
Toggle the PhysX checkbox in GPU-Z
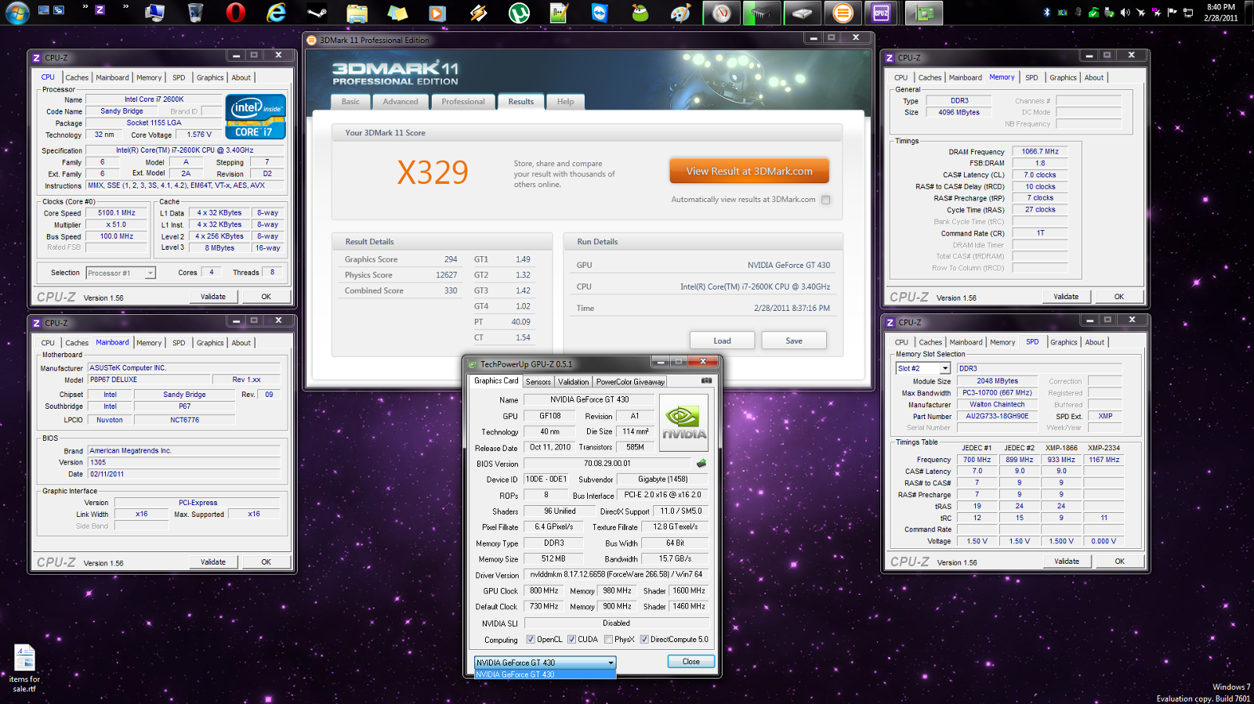[609, 639]
